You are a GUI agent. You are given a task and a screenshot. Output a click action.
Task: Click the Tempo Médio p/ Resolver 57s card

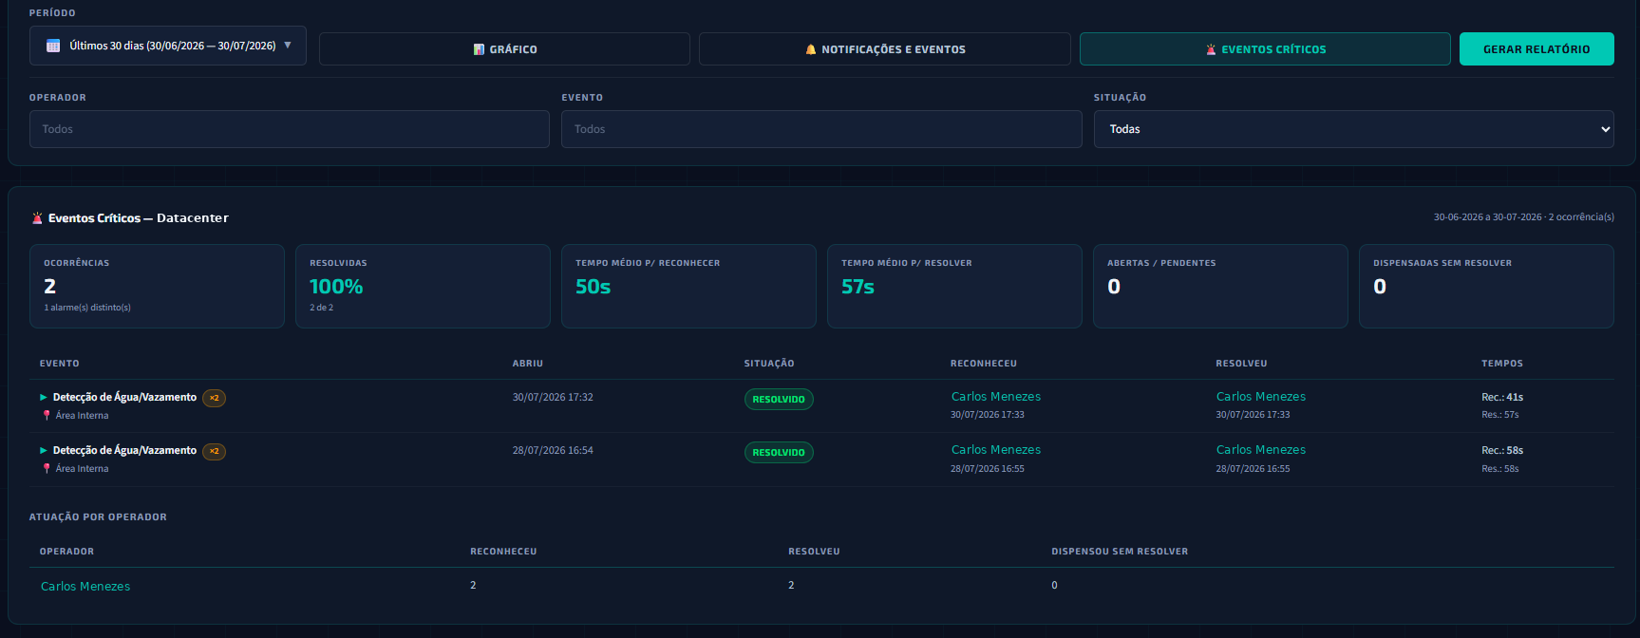[954, 287]
